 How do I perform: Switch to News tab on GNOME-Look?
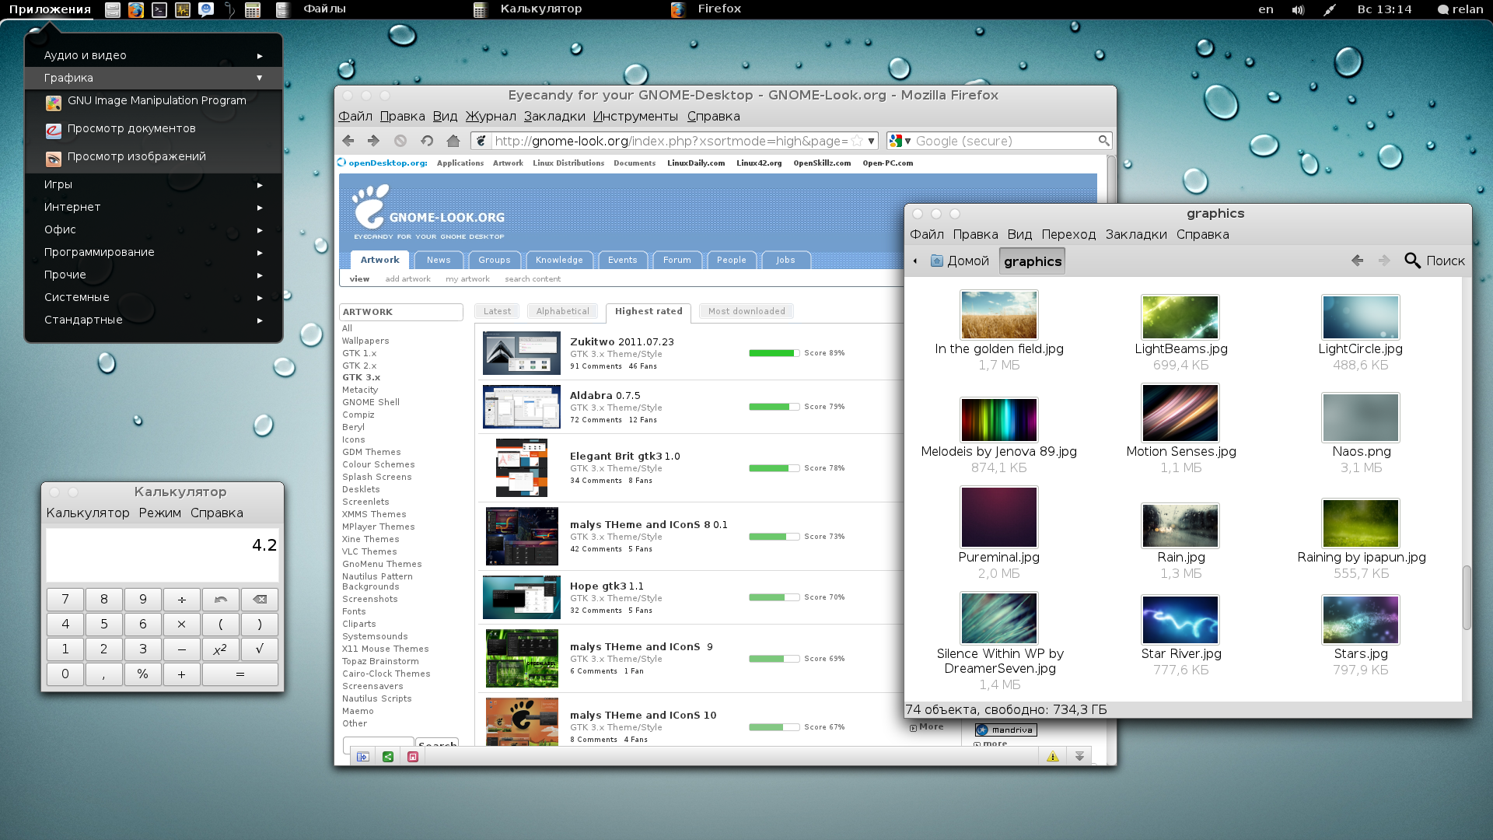pyautogui.click(x=439, y=260)
